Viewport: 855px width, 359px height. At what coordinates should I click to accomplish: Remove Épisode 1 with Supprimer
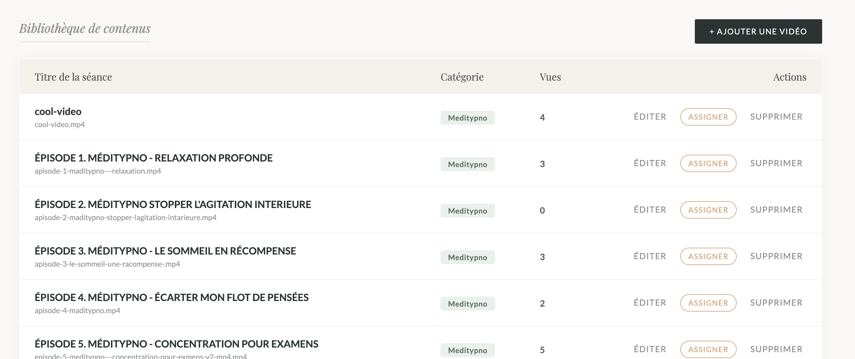point(776,163)
